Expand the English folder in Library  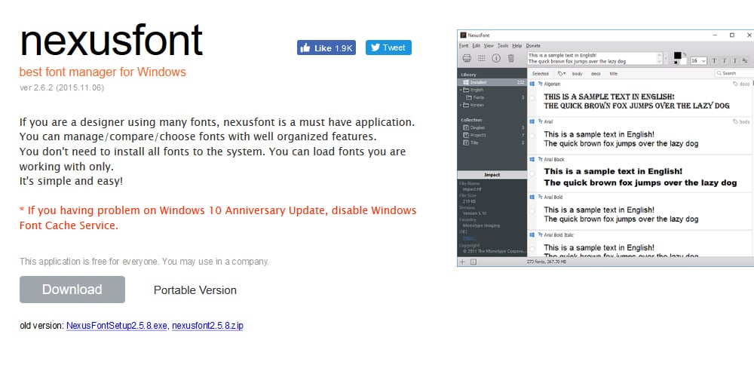461,90
